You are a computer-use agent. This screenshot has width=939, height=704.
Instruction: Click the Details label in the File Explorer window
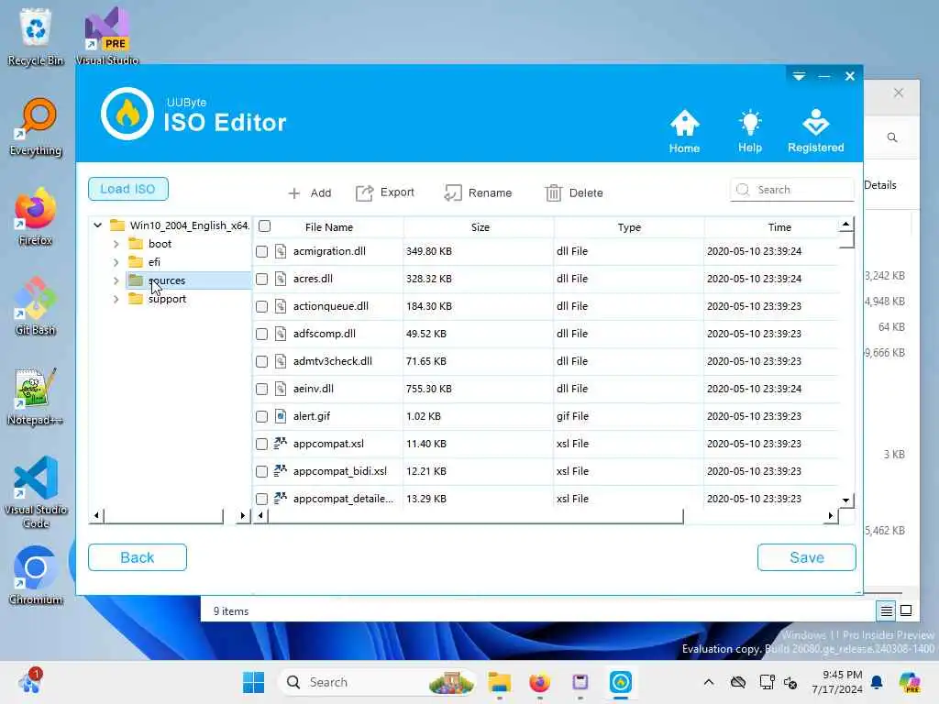[x=880, y=185]
